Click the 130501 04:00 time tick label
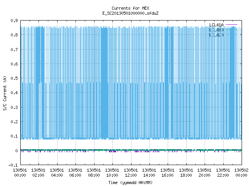249x186 pixels. (x=57, y=173)
